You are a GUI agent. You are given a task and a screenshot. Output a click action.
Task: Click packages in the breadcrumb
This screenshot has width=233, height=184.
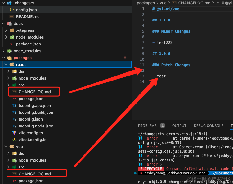pyautogui.click(x=146, y=3)
